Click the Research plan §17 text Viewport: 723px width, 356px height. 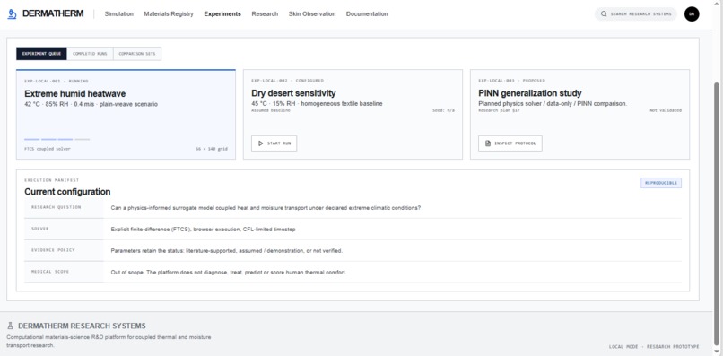pos(499,110)
